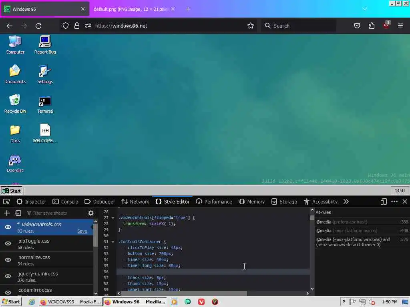The image size is (410, 307).
Task: Open the Settings desktop shortcut
Action: [x=45, y=74]
